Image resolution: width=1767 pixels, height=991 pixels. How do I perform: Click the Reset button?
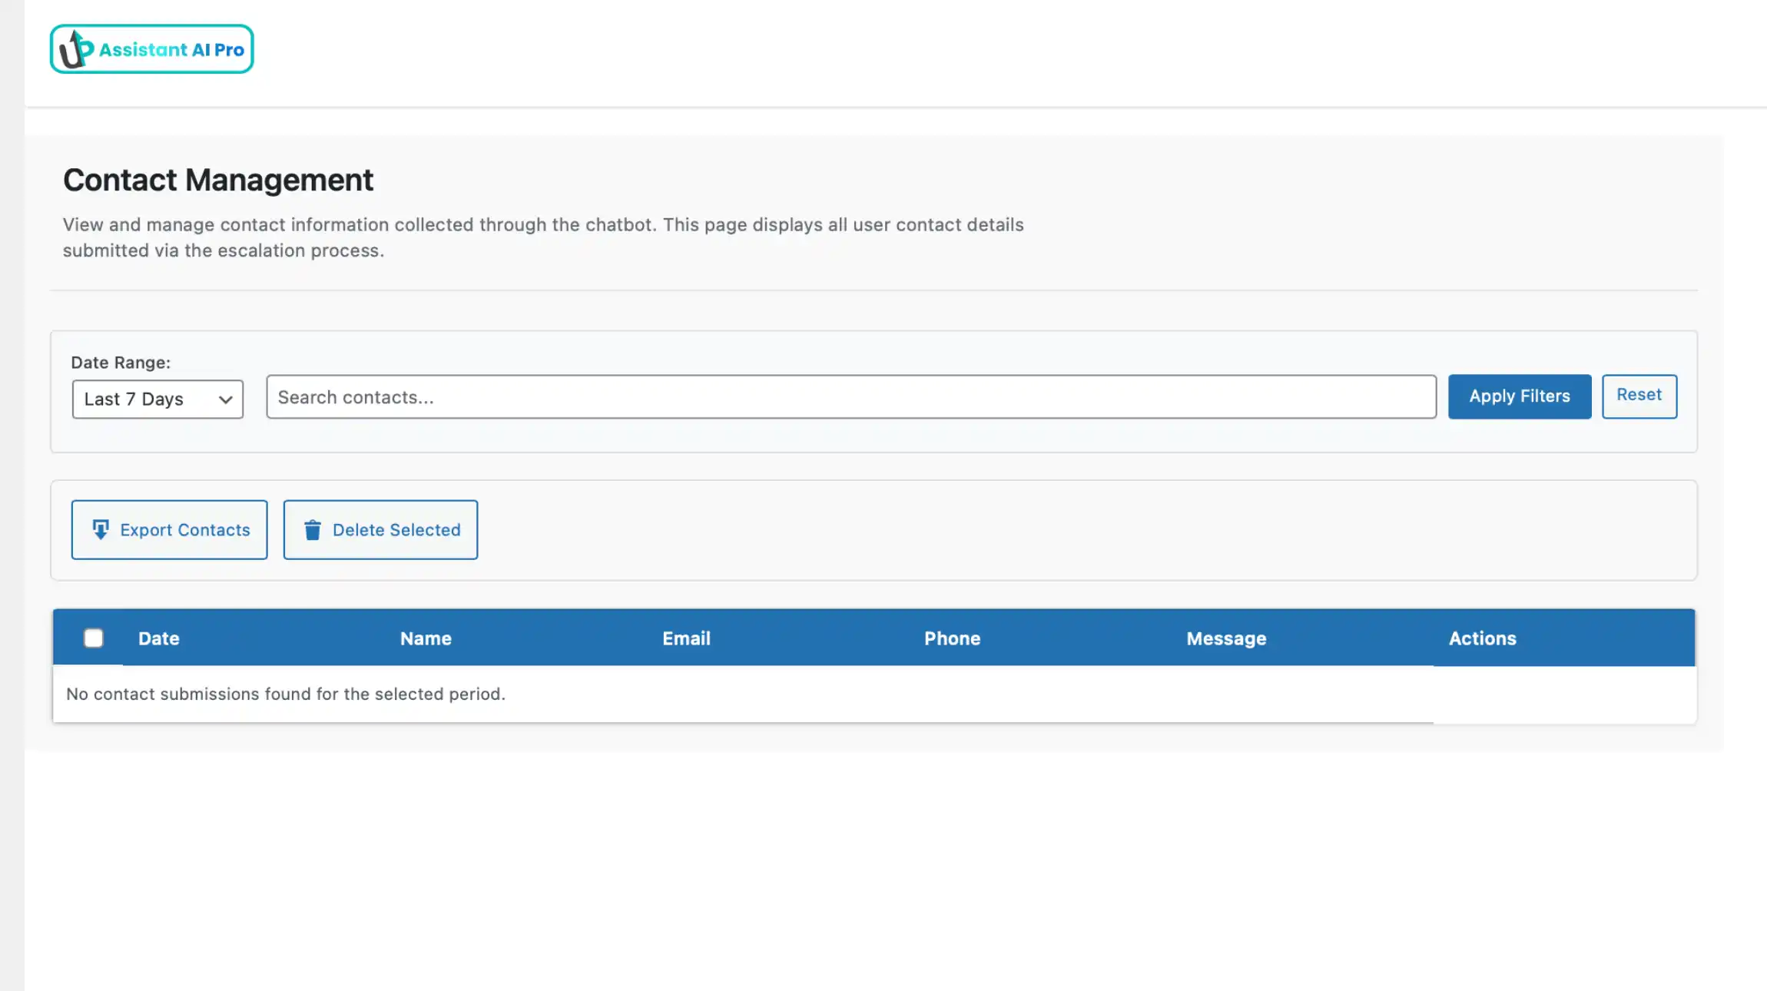[x=1639, y=396]
